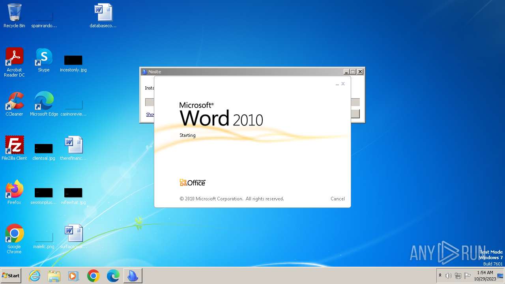This screenshot has width=505, height=284.
Task: Open databaseco... Word document on desktop
Action: coord(103,16)
